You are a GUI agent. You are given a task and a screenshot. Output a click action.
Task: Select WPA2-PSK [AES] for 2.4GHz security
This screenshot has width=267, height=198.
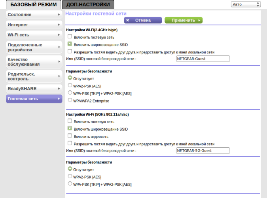pos(70,85)
